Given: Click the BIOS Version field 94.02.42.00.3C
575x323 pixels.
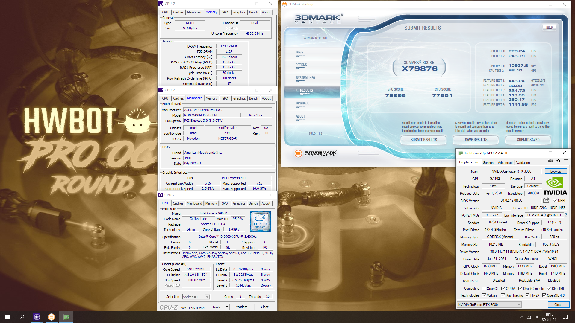Looking at the screenshot, I should tap(512, 200).
